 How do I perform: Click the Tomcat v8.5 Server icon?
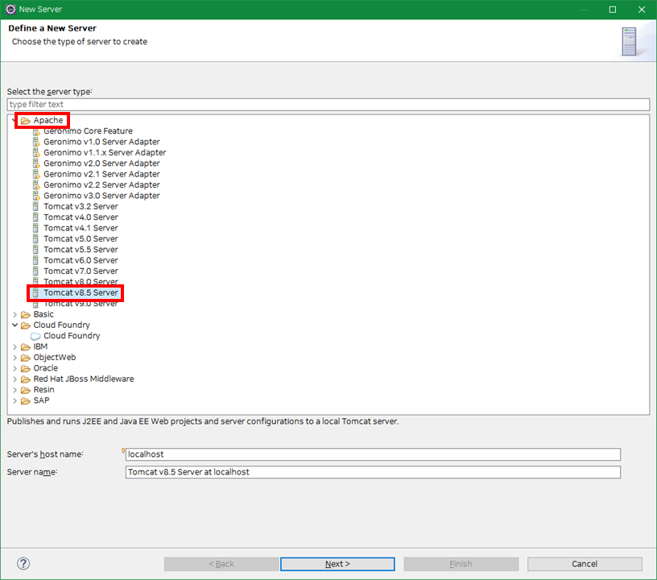click(35, 292)
